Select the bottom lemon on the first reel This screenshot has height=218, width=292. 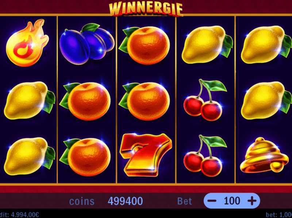[30, 156]
